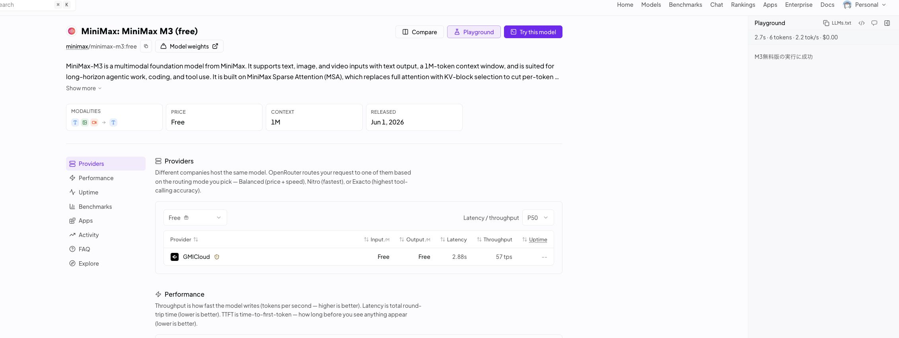Click the Try this model button
This screenshot has height=338, width=899.
point(533,32)
